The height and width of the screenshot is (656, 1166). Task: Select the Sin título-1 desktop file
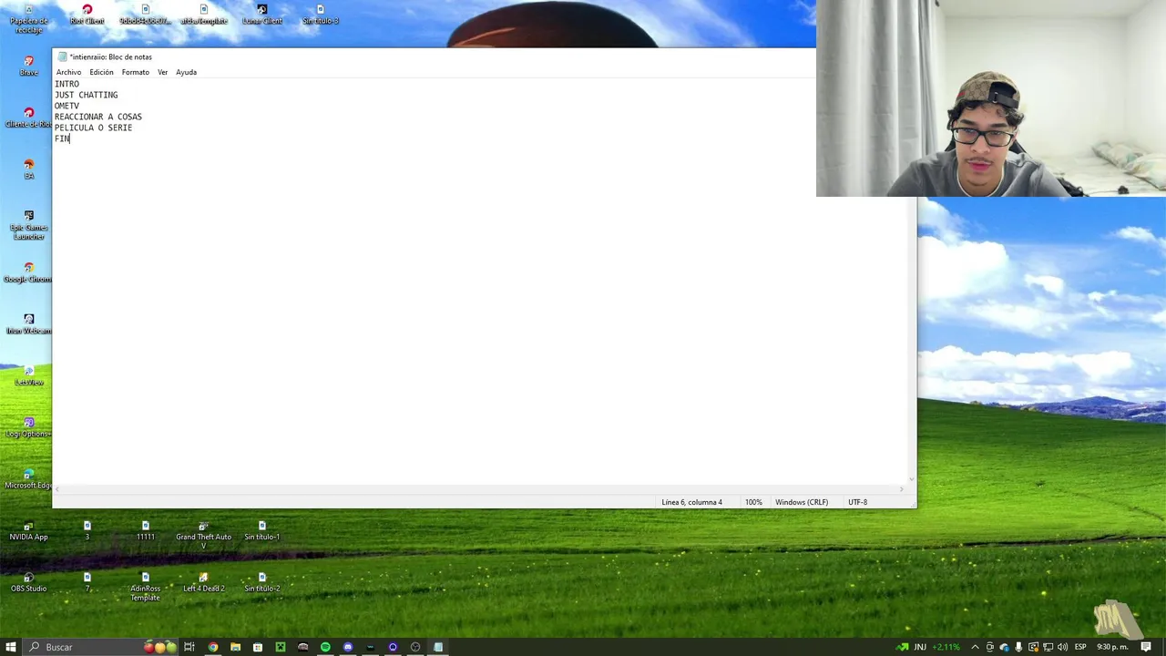click(x=261, y=531)
